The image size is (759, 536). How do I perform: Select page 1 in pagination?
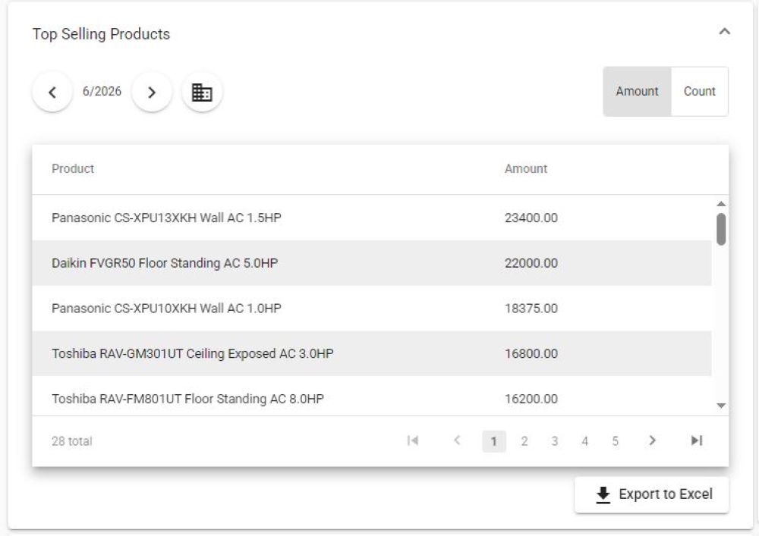[x=494, y=441]
